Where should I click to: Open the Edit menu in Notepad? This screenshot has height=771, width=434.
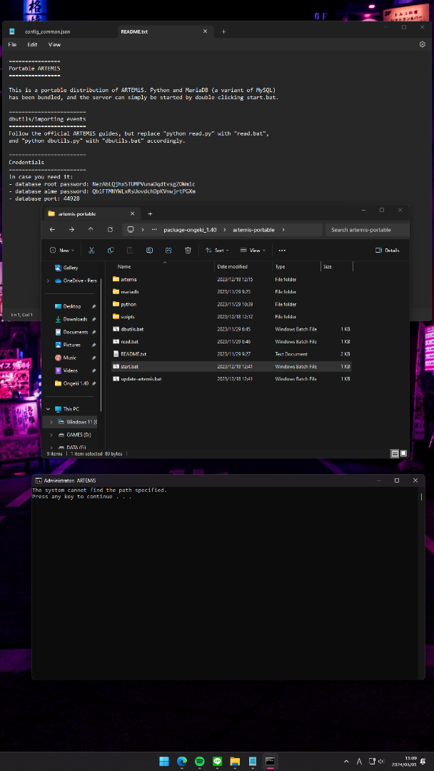pyautogui.click(x=33, y=44)
